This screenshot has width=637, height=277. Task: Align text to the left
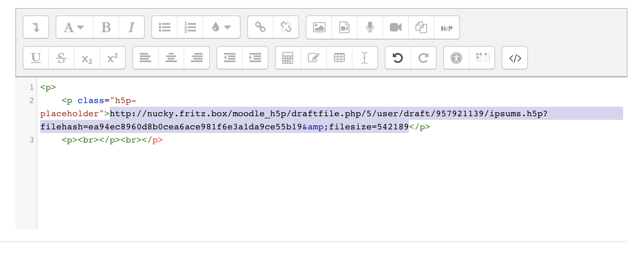[x=146, y=58]
